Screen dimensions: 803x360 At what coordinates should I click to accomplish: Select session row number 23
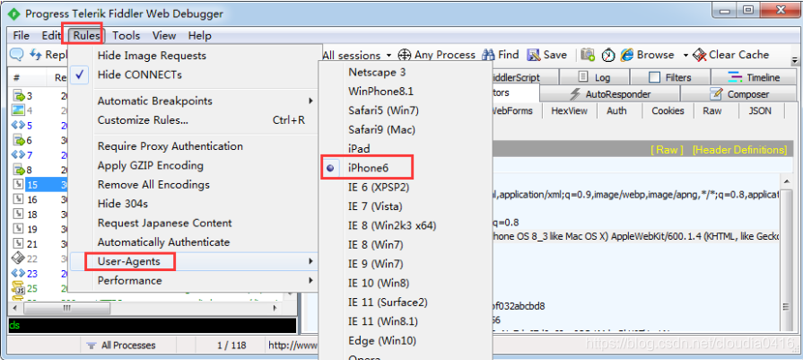click(x=39, y=274)
